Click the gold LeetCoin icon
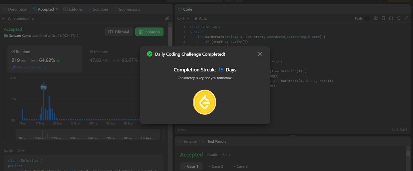Screen dimensions: 413x171 click(204, 103)
